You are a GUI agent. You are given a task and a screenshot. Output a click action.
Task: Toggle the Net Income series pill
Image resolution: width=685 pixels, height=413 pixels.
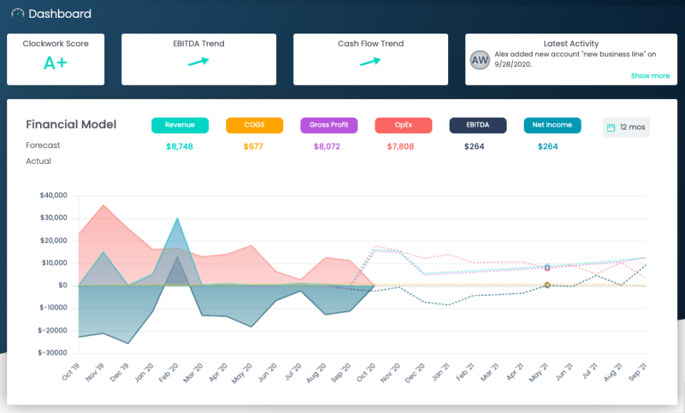pos(552,125)
